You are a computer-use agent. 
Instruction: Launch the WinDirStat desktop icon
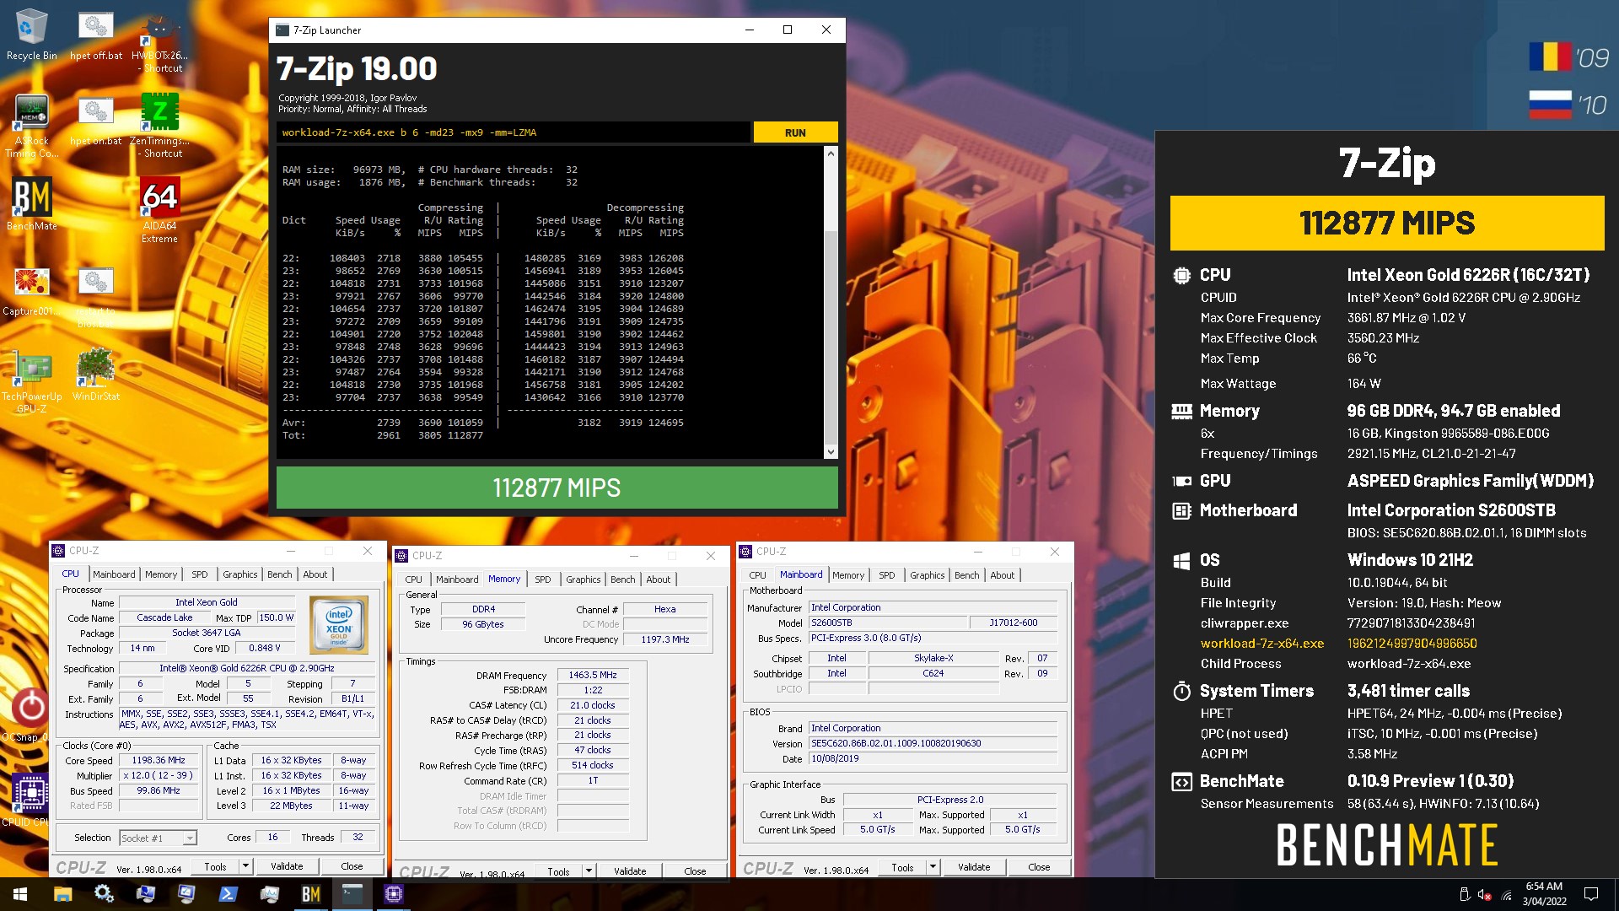pyautogui.click(x=96, y=374)
